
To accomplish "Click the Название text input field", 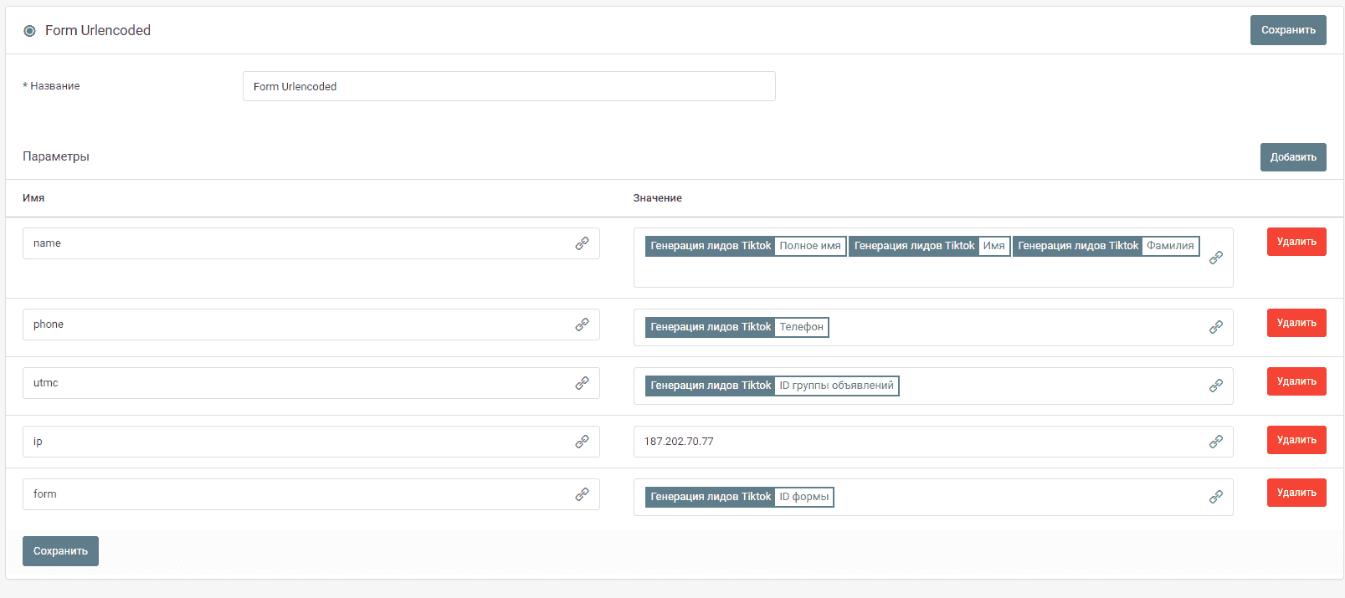I will [508, 86].
